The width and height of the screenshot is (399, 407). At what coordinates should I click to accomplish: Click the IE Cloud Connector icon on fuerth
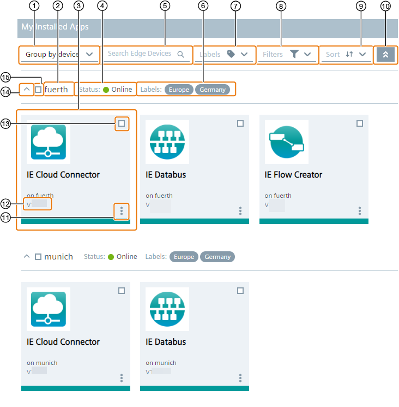[x=49, y=142]
